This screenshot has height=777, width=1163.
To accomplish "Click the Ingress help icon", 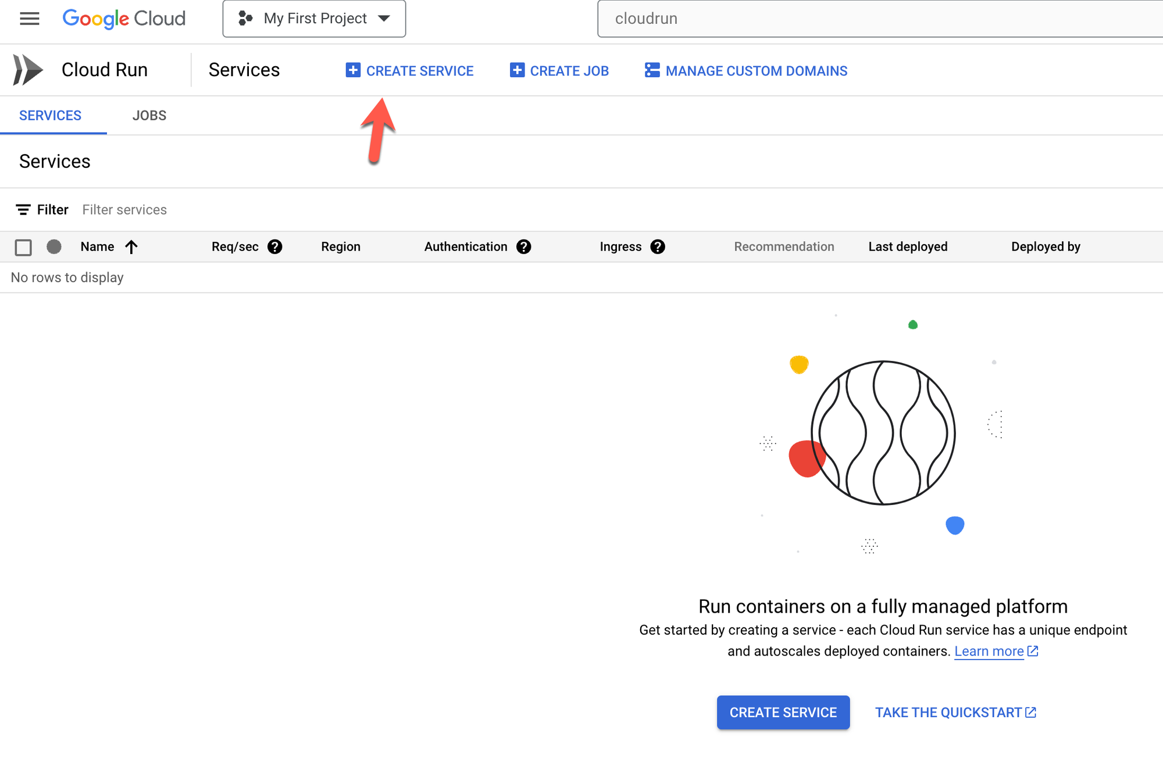I will pos(658,247).
